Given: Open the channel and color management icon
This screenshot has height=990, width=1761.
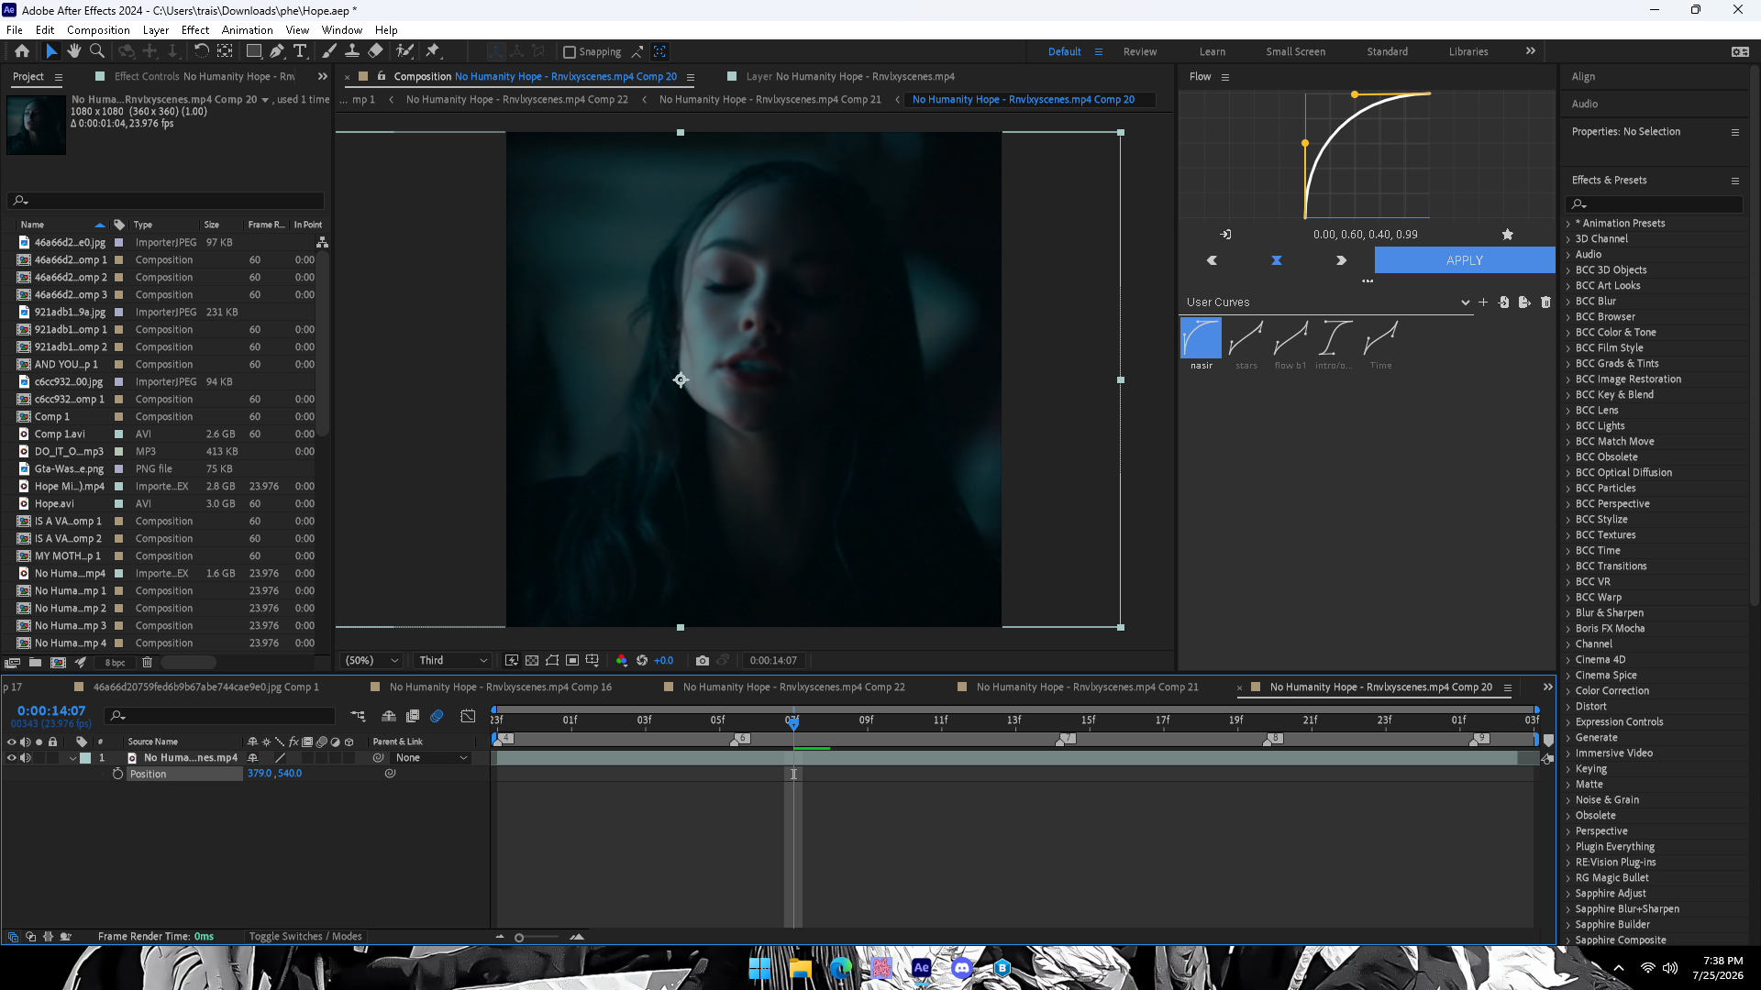Looking at the screenshot, I should tap(622, 660).
